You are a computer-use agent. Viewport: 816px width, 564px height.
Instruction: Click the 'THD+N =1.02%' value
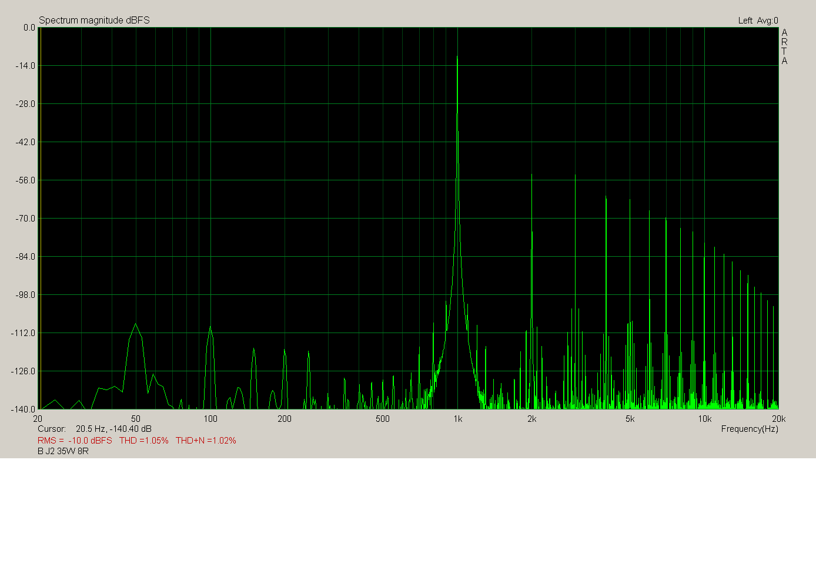pos(206,441)
